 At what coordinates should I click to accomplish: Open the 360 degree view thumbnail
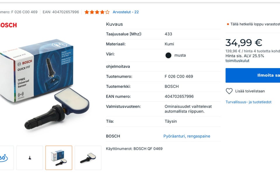pos(7,158)
